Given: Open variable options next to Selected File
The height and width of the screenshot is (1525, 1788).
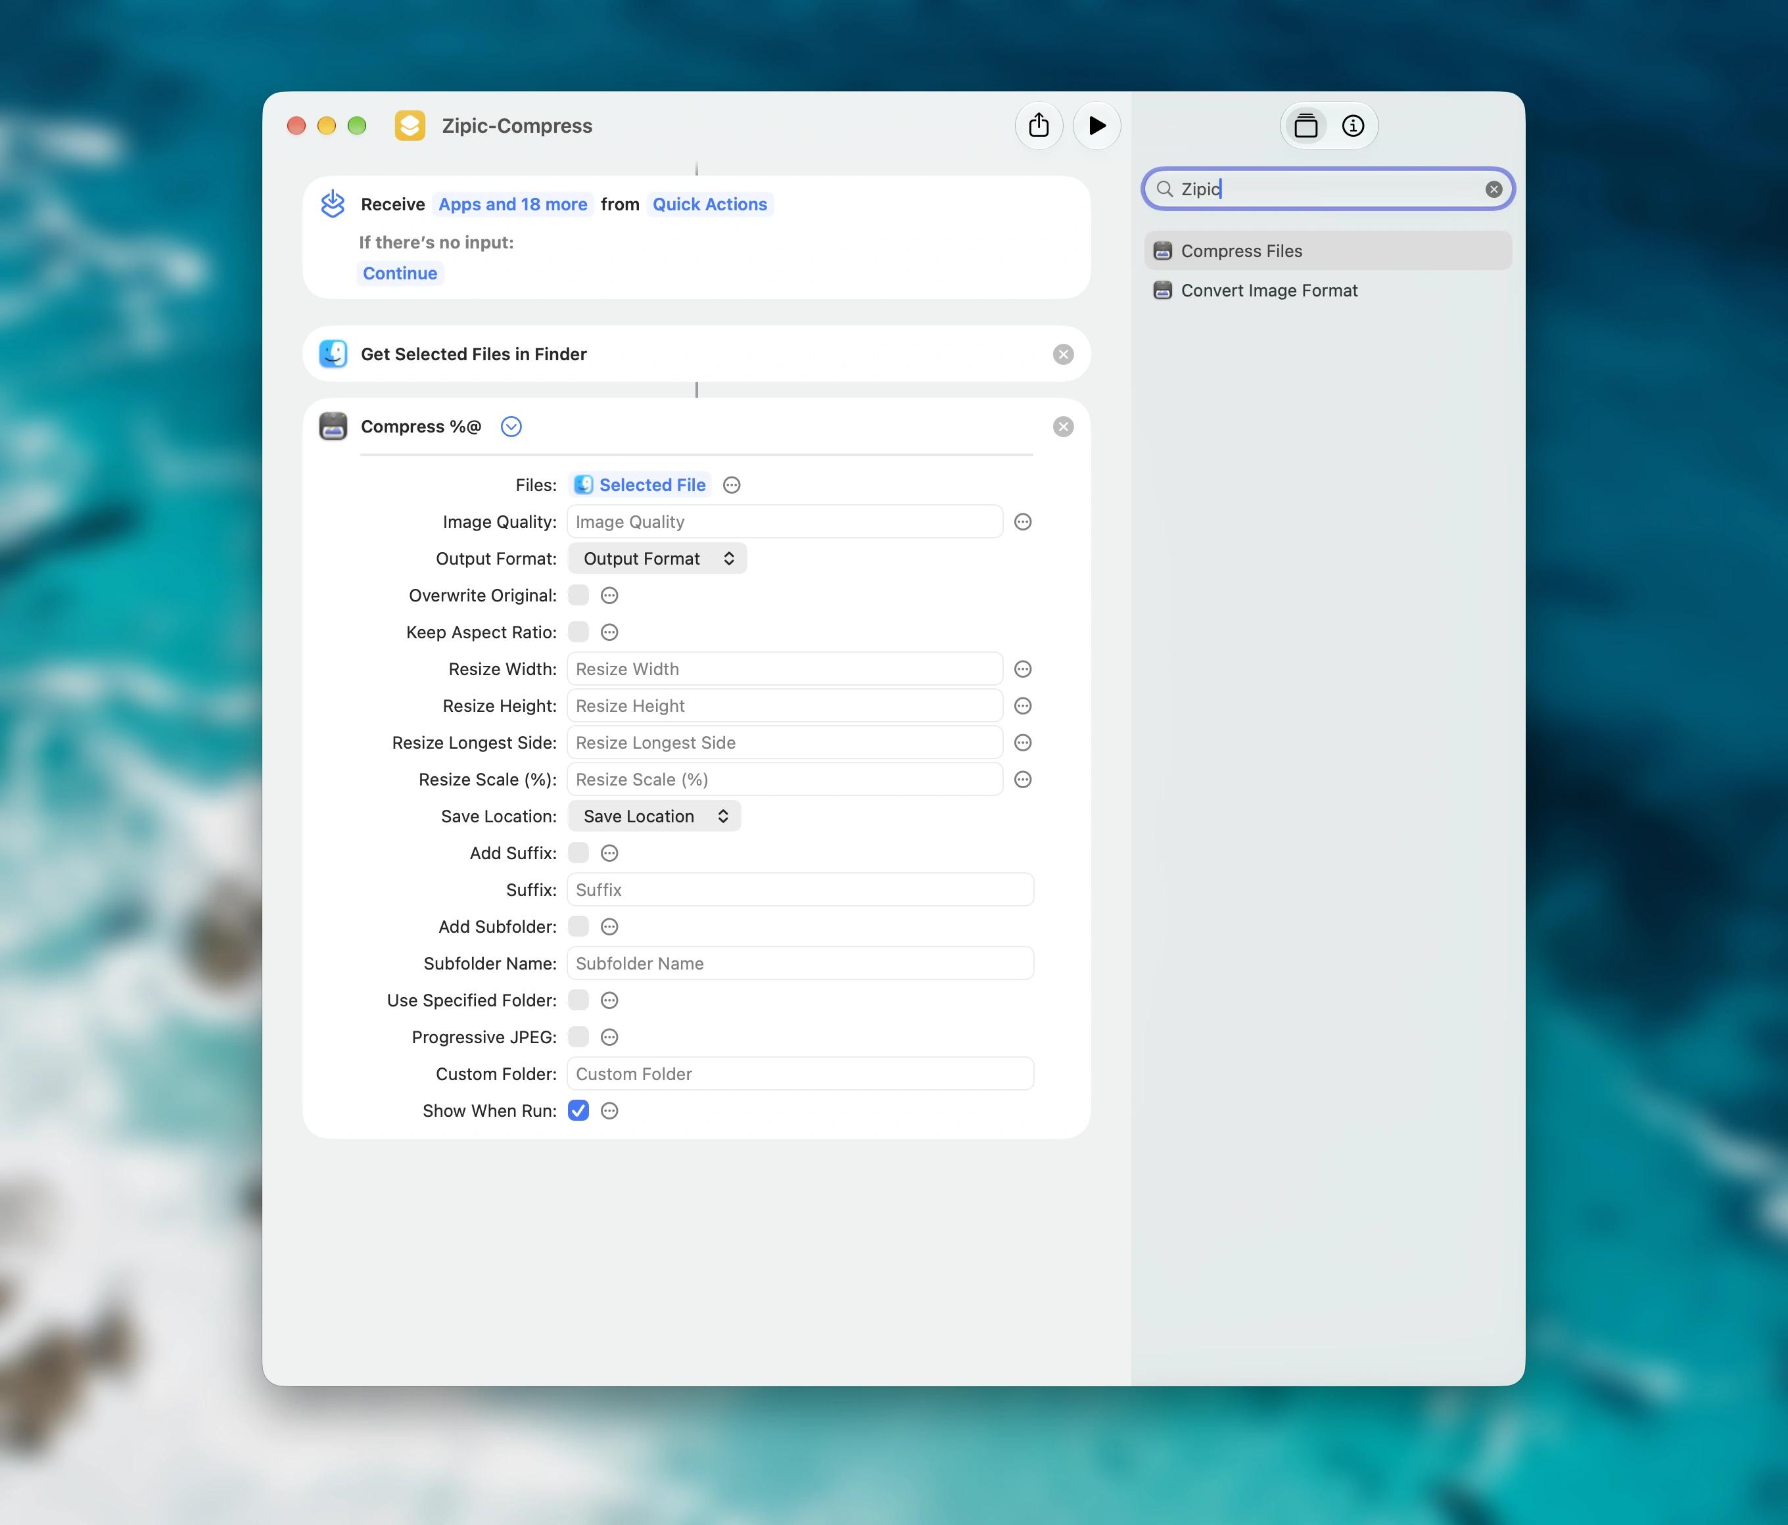Looking at the screenshot, I should [x=732, y=485].
